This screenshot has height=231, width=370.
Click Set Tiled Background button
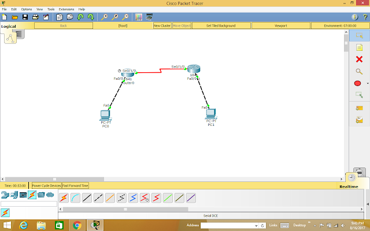tap(221, 25)
